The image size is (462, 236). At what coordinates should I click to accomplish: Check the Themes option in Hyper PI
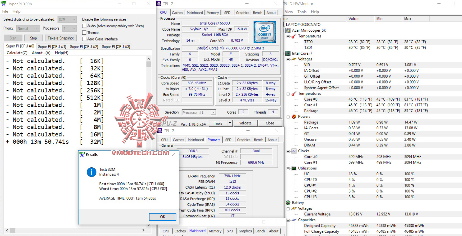coord(84,32)
